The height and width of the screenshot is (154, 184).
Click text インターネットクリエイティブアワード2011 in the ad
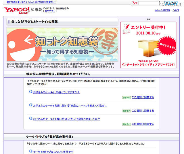[x=148, y=65]
